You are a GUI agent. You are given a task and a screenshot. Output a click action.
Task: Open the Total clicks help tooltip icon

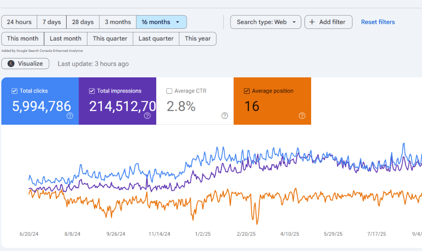[x=70, y=116]
